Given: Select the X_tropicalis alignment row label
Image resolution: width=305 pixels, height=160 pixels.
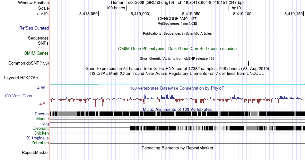Looking at the screenshot, I should tap(38, 138).
